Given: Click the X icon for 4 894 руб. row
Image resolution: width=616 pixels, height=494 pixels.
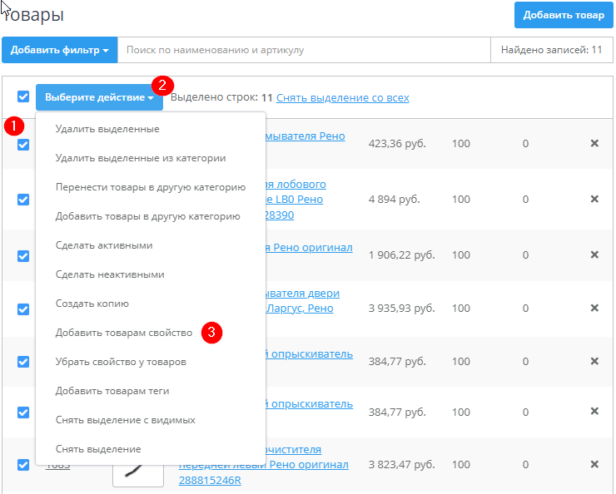Looking at the screenshot, I should (x=594, y=200).
